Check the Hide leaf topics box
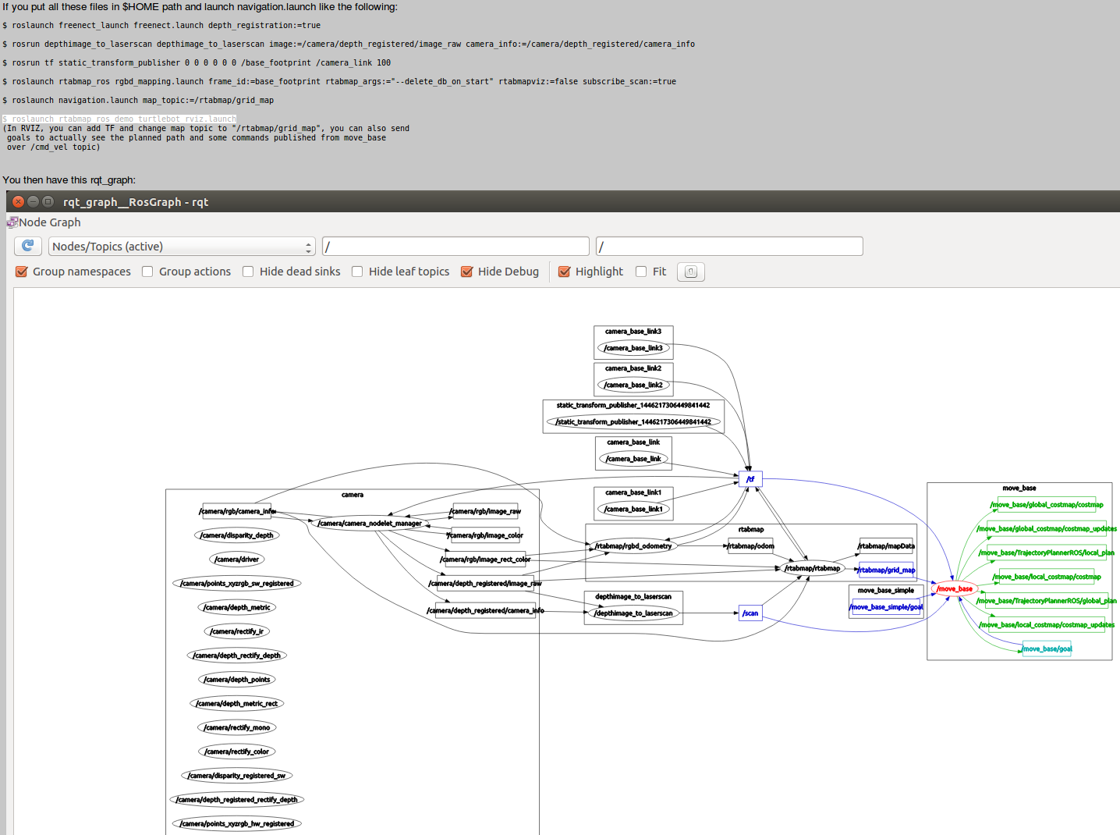Image resolution: width=1120 pixels, height=835 pixels. pyautogui.click(x=357, y=272)
